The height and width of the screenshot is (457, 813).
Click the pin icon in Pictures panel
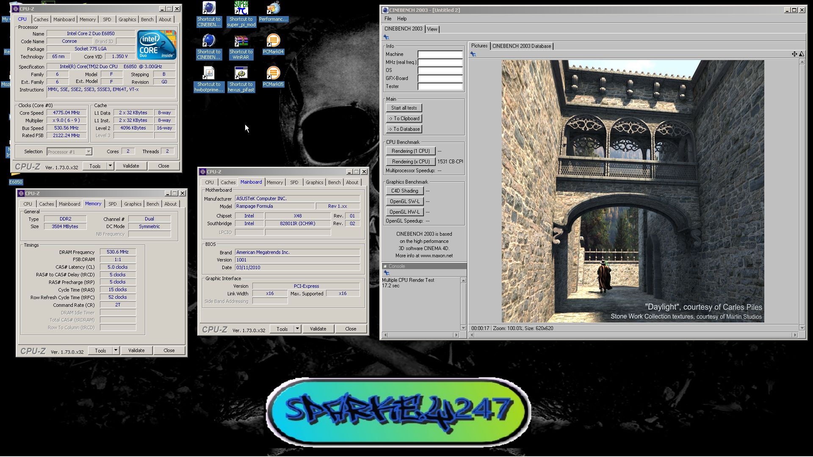[473, 54]
